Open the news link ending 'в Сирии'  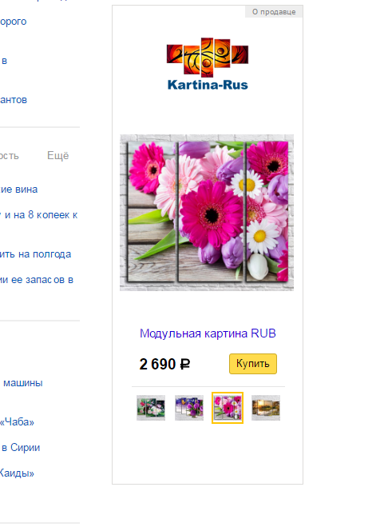(x=21, y=447)
